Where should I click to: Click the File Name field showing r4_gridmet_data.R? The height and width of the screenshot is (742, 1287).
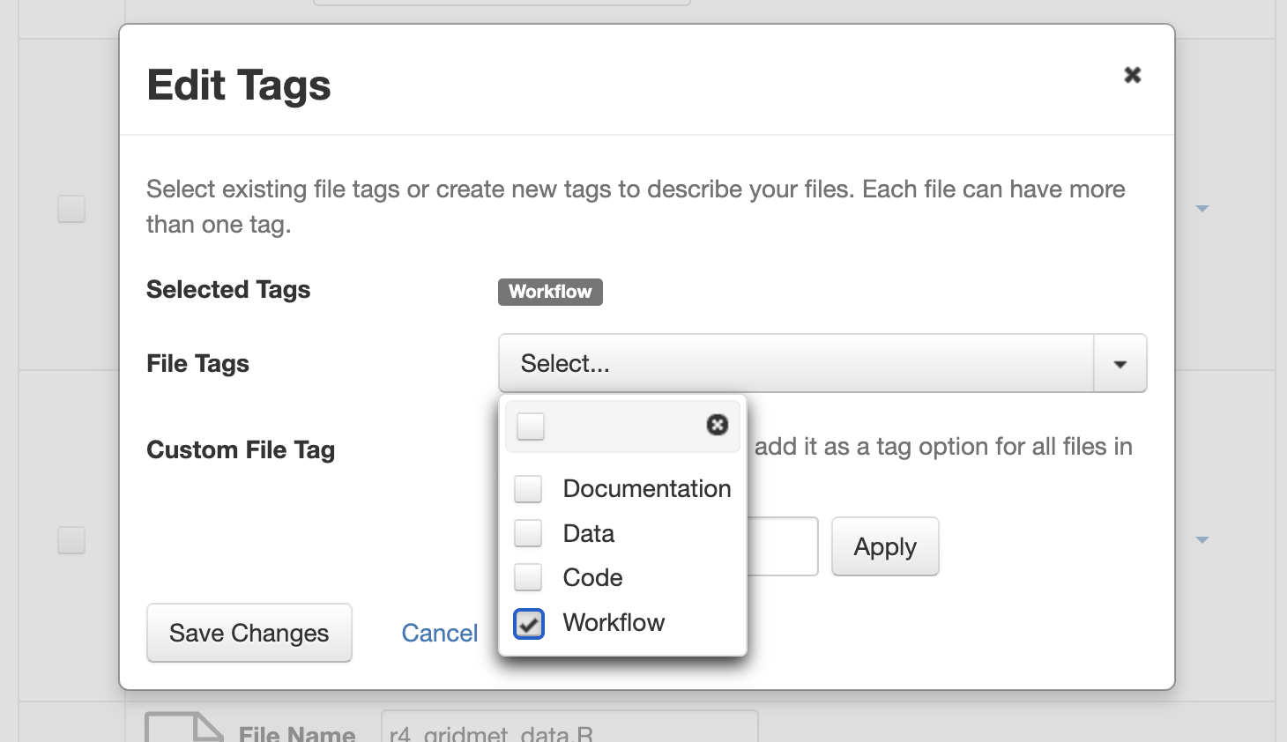pyautogui.click(x=569, y=730)
